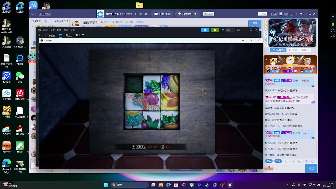Open the 弹幕 chat style pill button
336x189 pixels.
tap(269, 161)
